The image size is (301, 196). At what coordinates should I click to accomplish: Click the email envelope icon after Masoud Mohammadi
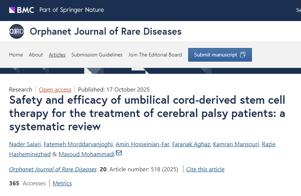click(119, 153)
